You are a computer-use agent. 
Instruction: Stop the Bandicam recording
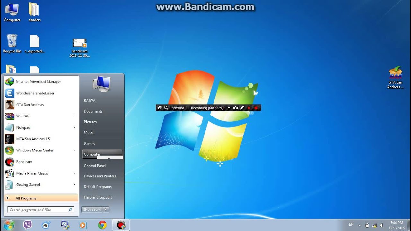coord(256,108)
